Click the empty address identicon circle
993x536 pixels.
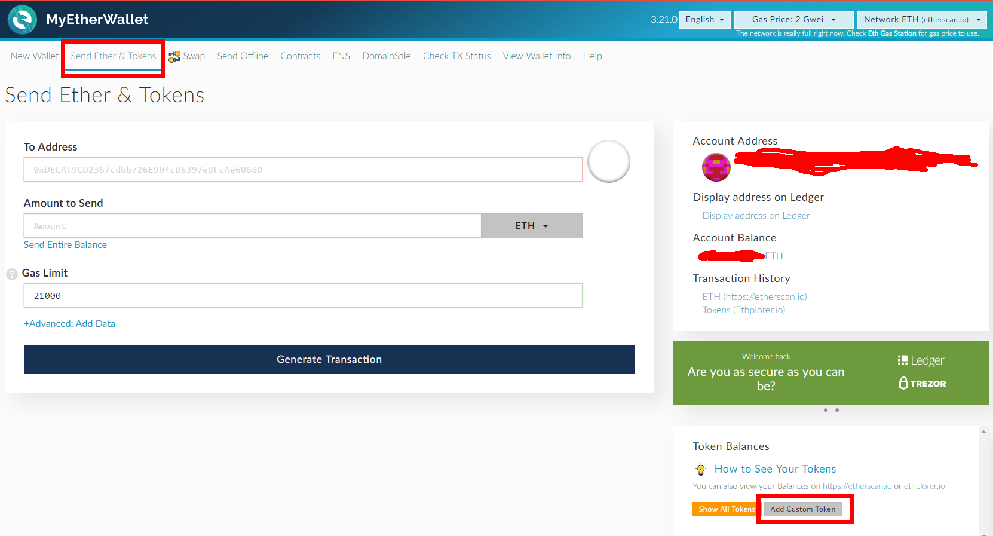609,161
